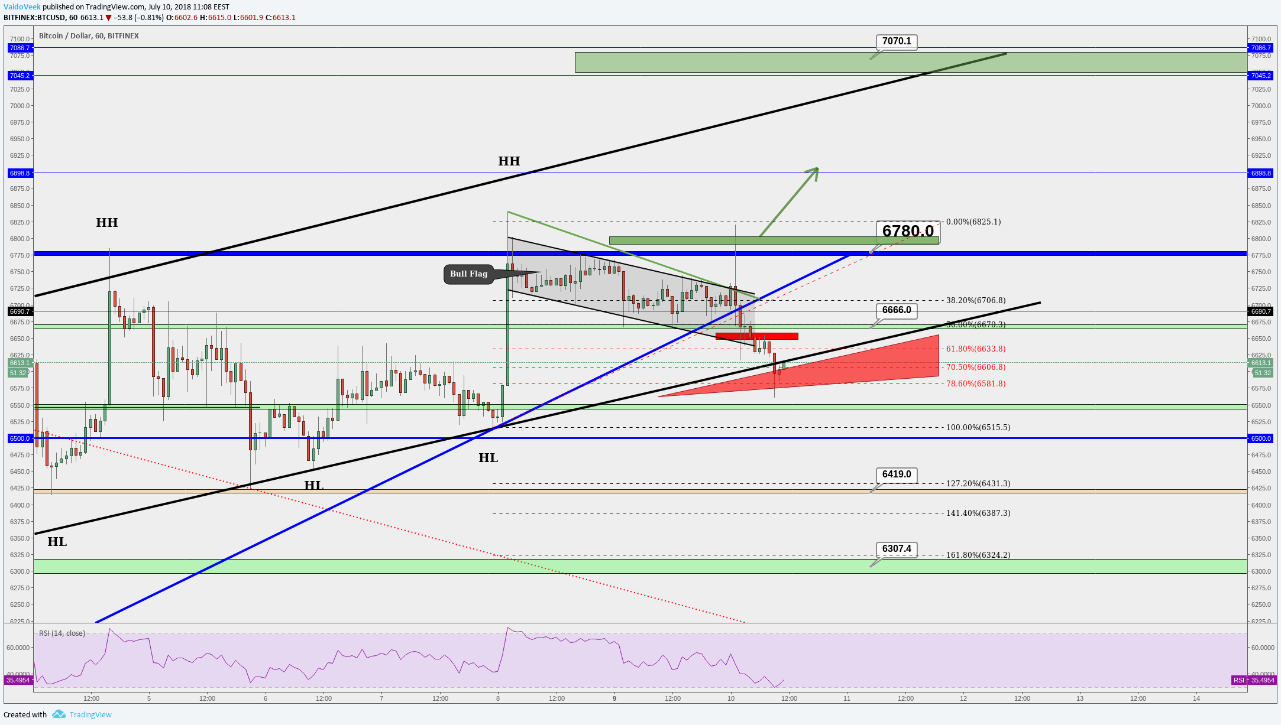Select the 141.40%(6387.3) Fibonacci label
The image size is (1281, 725).
[978, 513]
